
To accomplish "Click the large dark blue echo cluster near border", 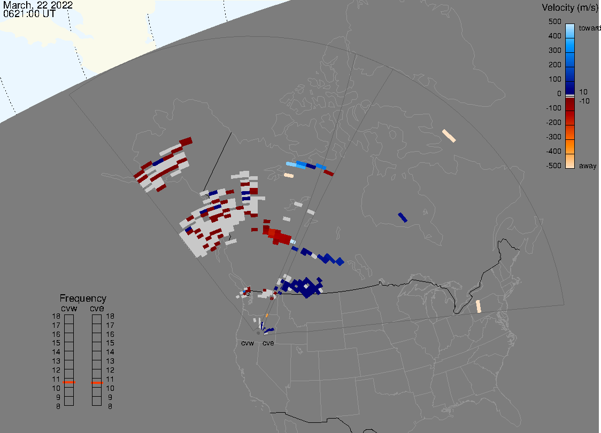I will click(305, 287).
